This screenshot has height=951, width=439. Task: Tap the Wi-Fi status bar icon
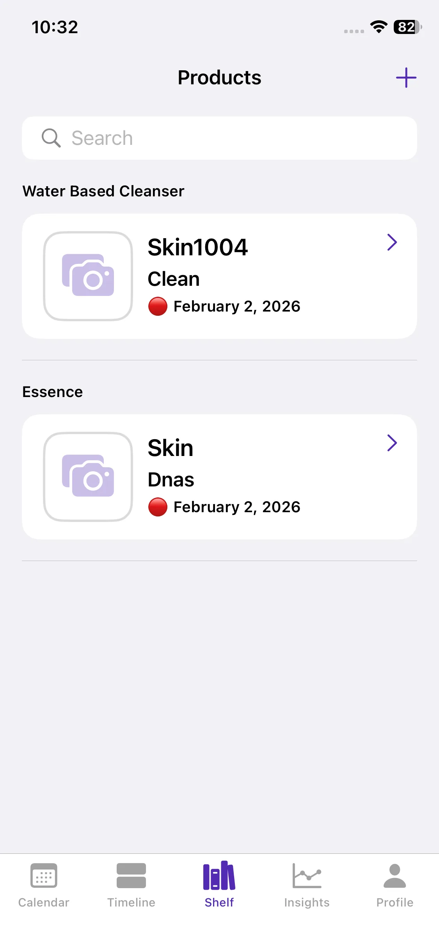tap(379, 27)
